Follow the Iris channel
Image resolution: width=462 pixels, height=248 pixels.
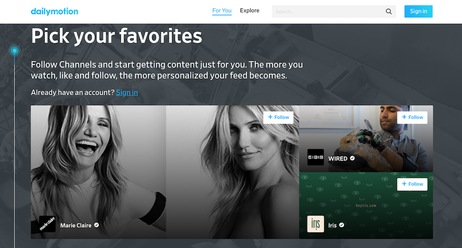(412, 184)
